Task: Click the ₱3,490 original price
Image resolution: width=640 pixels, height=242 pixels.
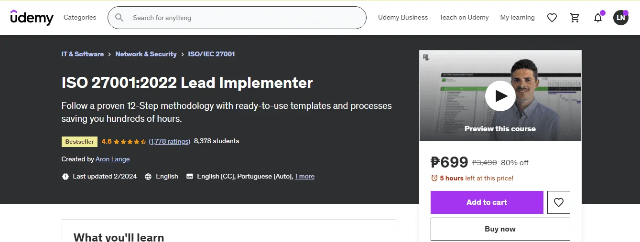Action: 485,163
